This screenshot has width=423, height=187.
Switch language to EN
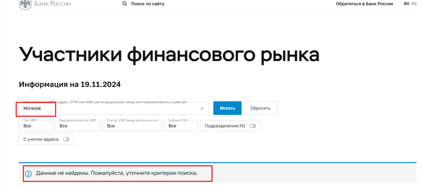click(x=414, y=4)
